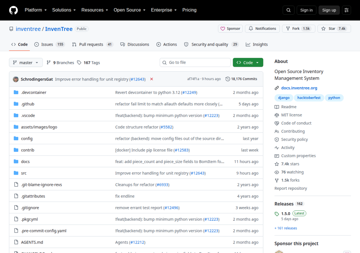Expand the Resources menu
Image resolution: width=360 pixels, height=253 pixels.
(x=95, y=10)
